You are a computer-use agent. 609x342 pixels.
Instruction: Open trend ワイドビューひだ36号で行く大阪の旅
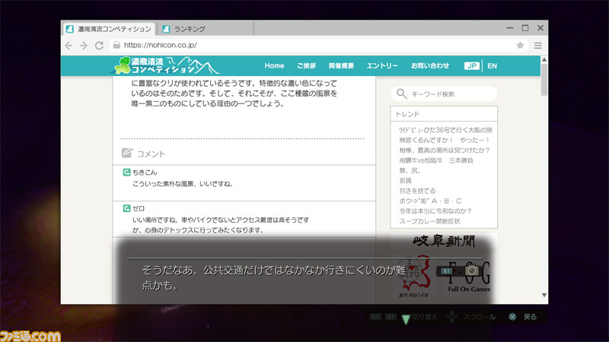coord(445,130)
